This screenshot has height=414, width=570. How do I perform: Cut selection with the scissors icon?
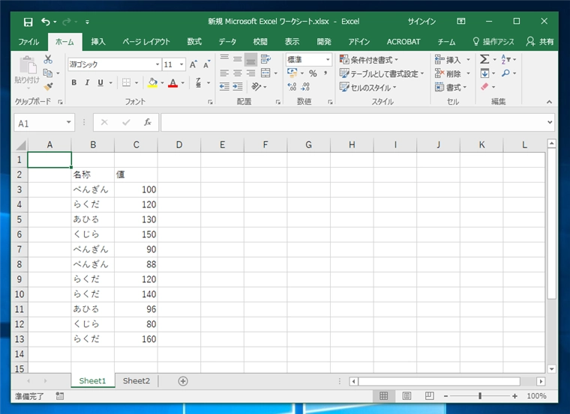(x=48, y=59)
